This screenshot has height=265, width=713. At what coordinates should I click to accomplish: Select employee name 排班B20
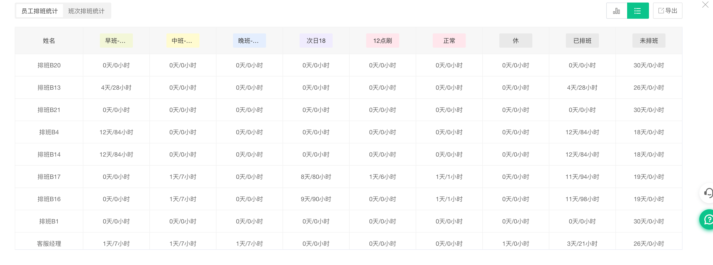pos(49,65)
